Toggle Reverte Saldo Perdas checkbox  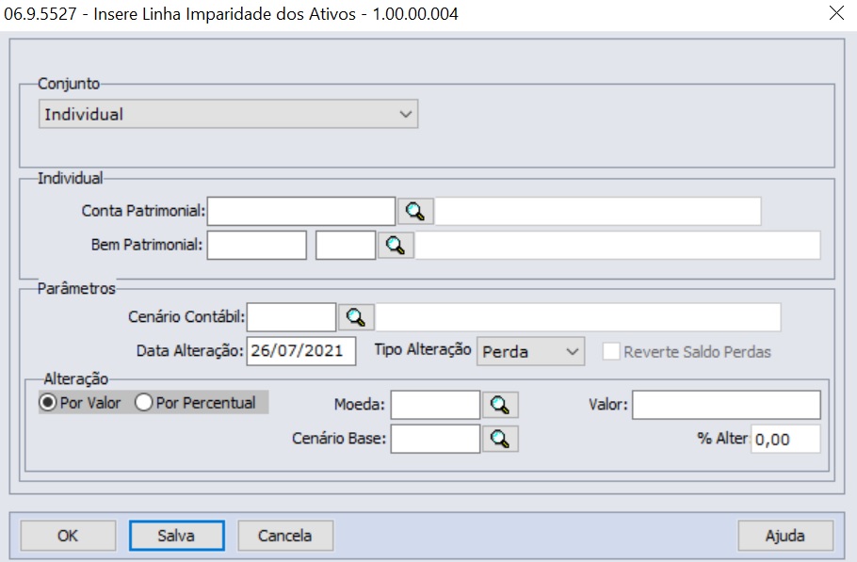(611, 351)
